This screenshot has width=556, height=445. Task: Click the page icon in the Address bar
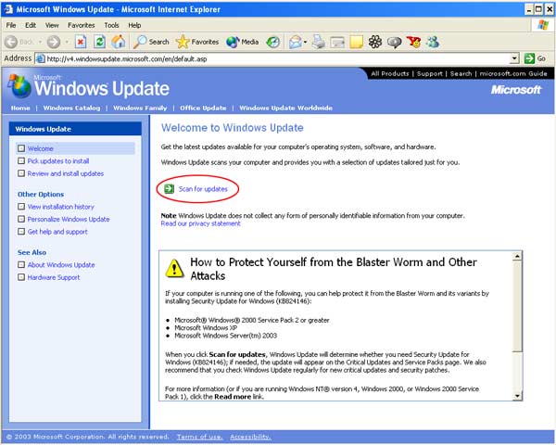point(41,59)
